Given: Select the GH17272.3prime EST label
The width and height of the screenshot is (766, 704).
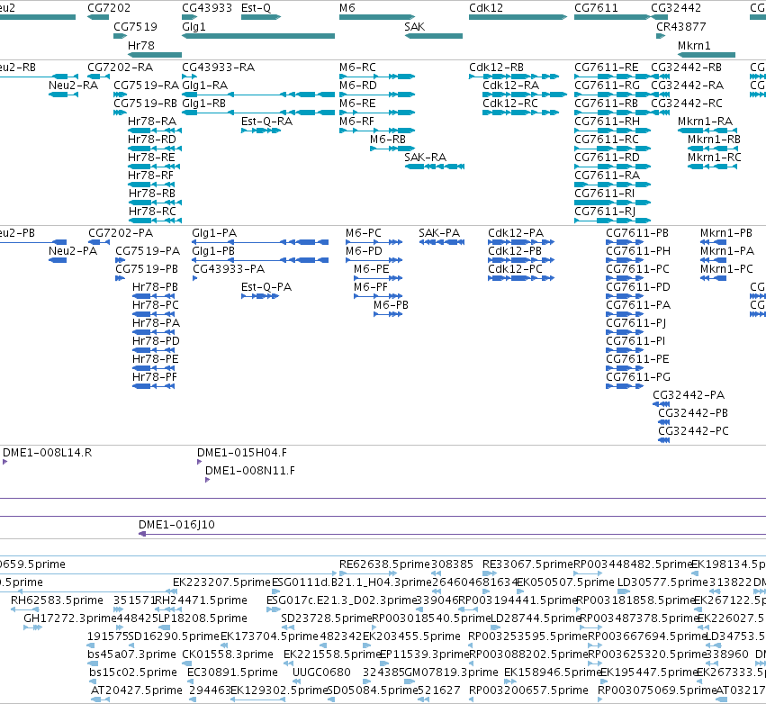Looking at the screenshot, I should pyautogui.click(x=70, y=618).
